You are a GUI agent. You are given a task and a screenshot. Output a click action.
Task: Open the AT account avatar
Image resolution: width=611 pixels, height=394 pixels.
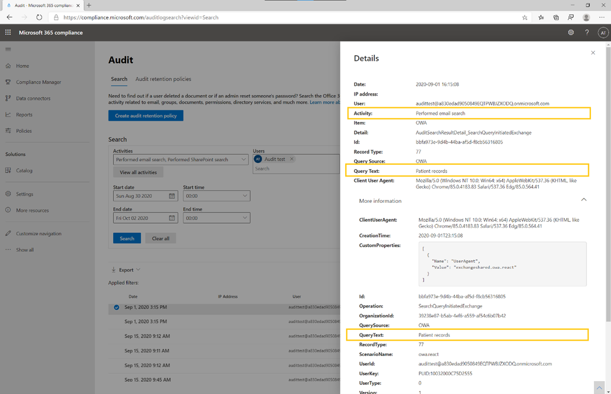pos(603,32)
